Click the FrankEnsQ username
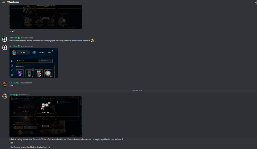This screenshot has height=149, width=257. (14, 83)
